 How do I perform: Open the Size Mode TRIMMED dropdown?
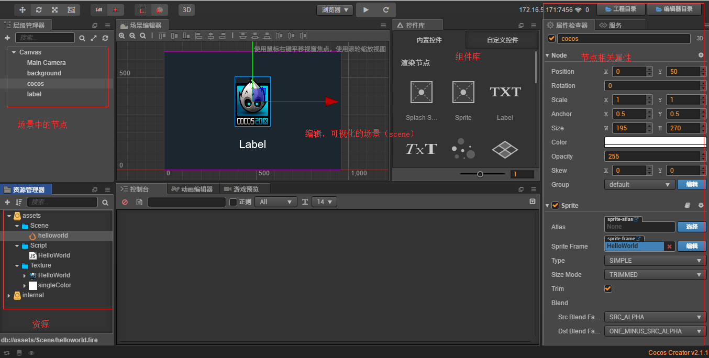click(x=655, y=275)
